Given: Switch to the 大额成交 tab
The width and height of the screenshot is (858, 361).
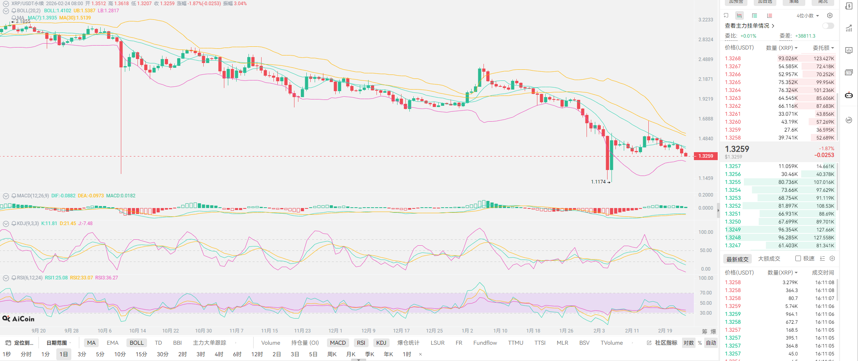Looking at the screenshot, I should pyautogui.click(x=769, y=259).
